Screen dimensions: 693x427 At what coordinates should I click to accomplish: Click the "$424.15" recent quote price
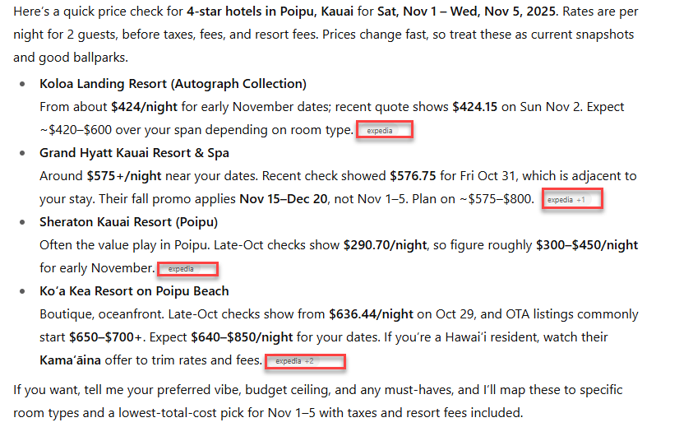point(474,107)
